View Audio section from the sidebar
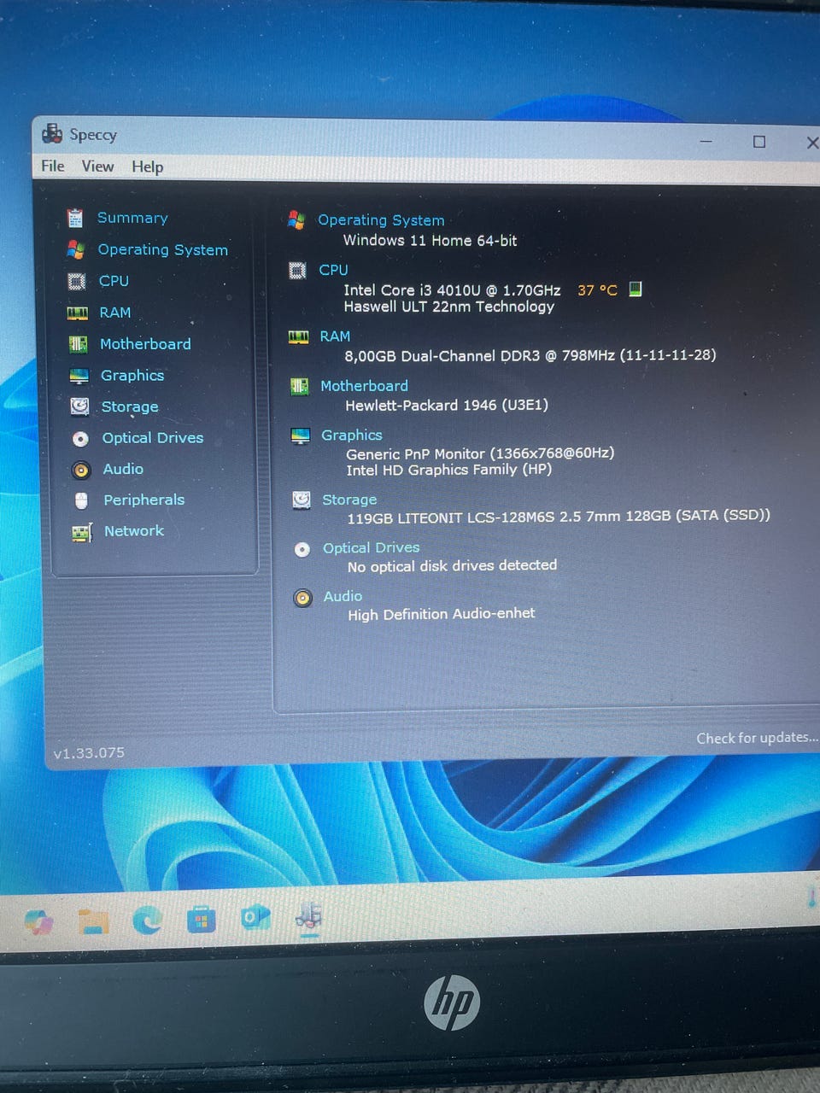This screenshot has width=820, height=1093. (x=123, y=469)
